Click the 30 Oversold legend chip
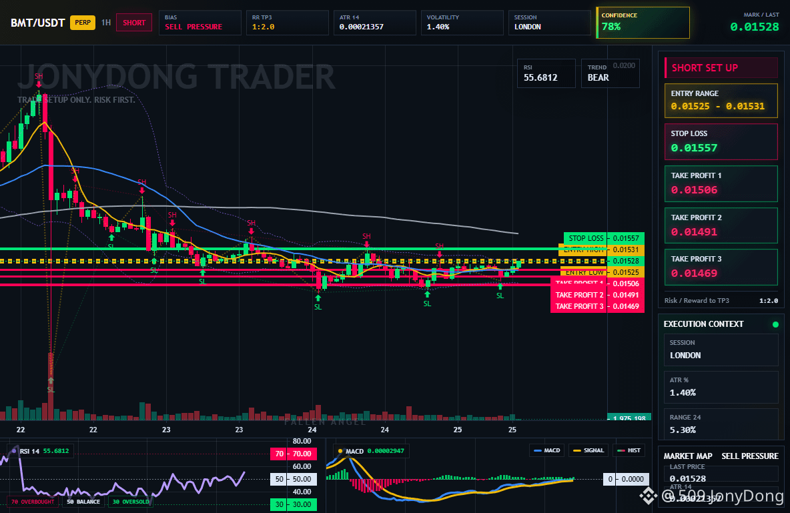The image size is (790, 513). coord(131,502)
